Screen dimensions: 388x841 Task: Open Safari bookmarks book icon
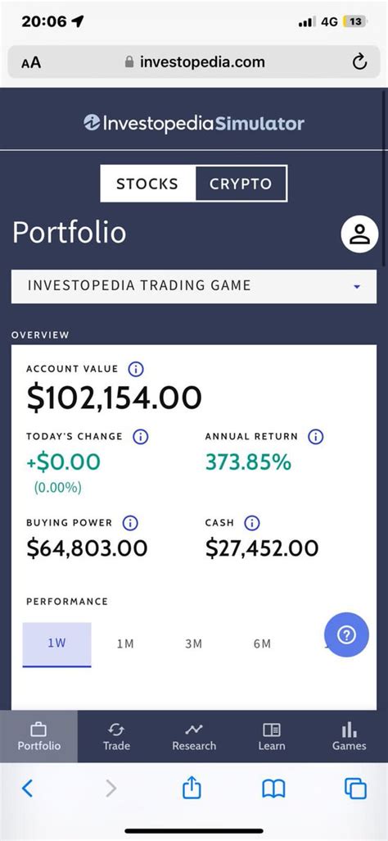click(x=273, y=789)
